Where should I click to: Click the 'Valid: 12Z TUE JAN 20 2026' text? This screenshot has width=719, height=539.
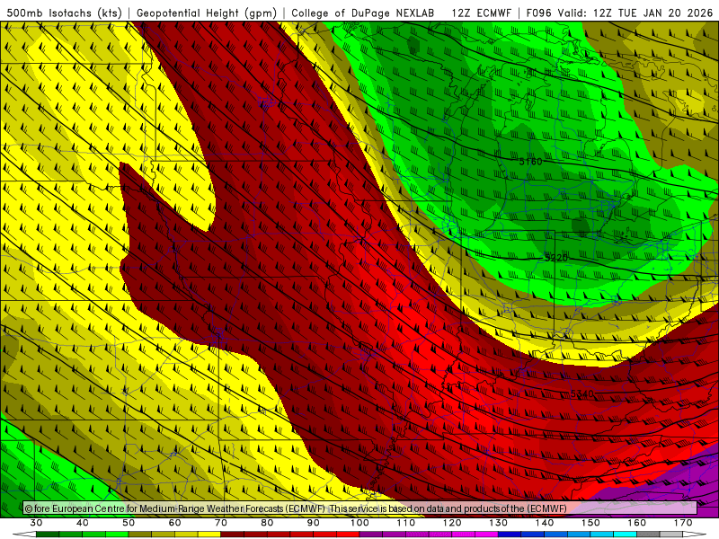[635, 13]
